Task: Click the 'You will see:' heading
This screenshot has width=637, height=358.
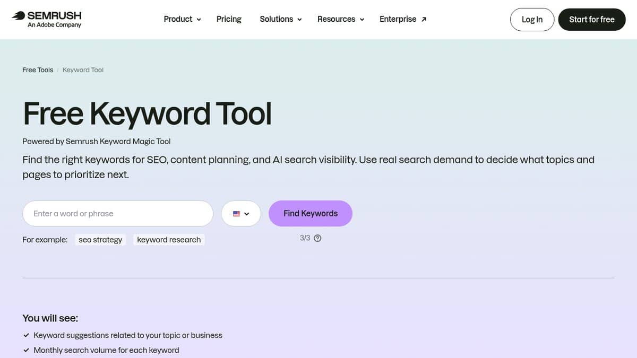Action: click(50, 318)
